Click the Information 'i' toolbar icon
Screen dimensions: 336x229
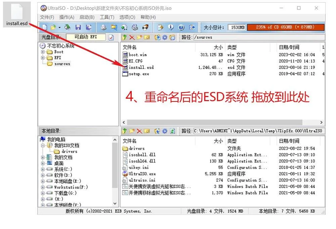(x=171, y=28)
